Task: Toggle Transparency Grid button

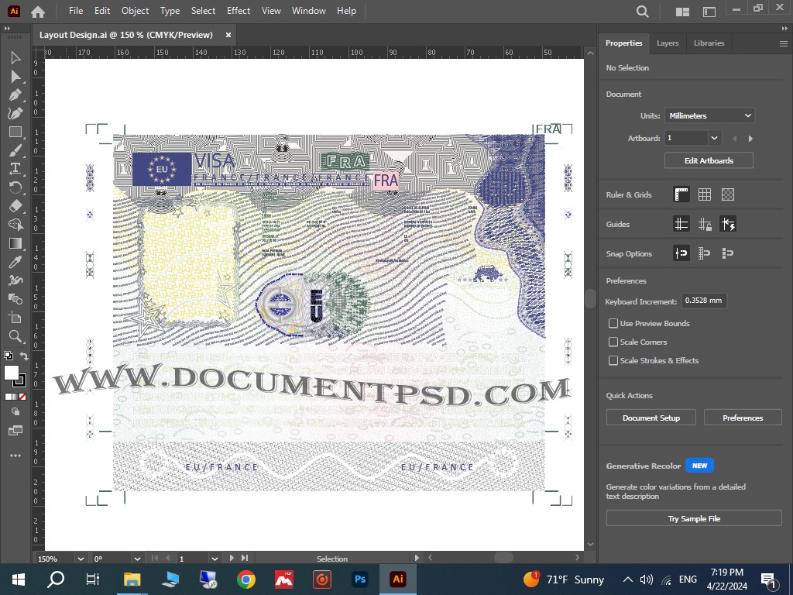Action: pyautogui.click(x=728, y=194)
